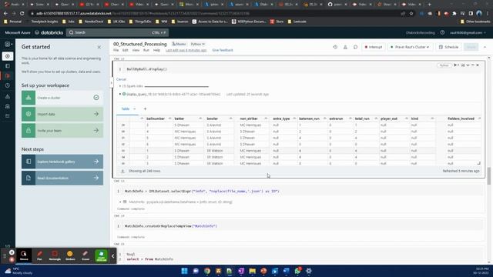Image resolution: width=493 pixels, height=277 pixels.
Task: Open Explore notebook gallery card
Action: coord(62,162)
